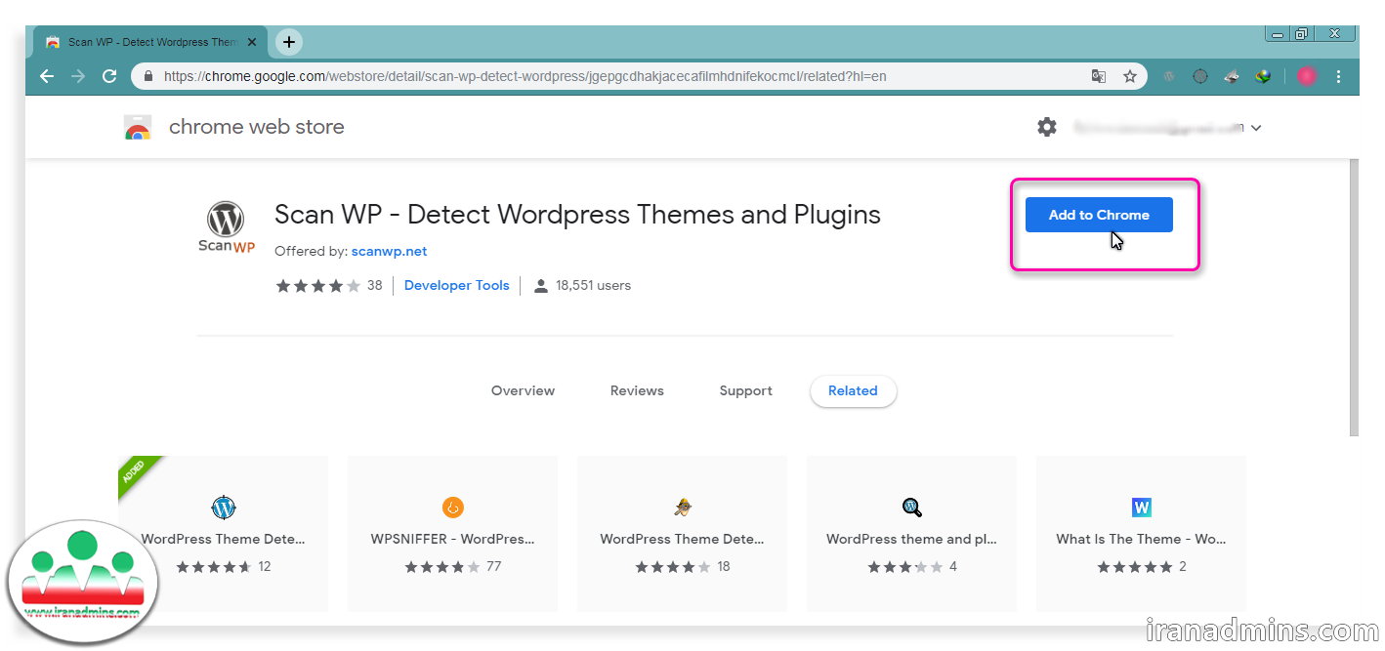
Task: Open the 'What Is The Theme' card
Action: [x=1141, y=533]
